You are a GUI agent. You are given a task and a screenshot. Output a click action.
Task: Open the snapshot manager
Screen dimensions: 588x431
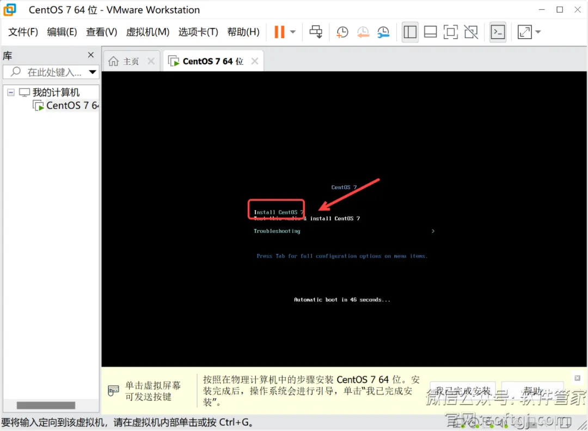coord(383,32)
